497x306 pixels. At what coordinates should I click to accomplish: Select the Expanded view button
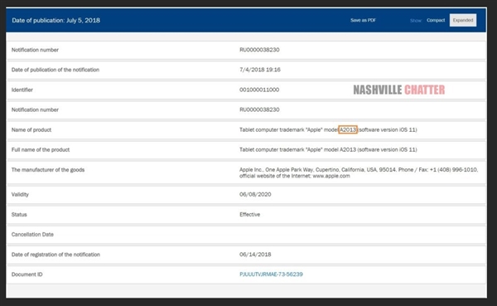pos(463,20)
